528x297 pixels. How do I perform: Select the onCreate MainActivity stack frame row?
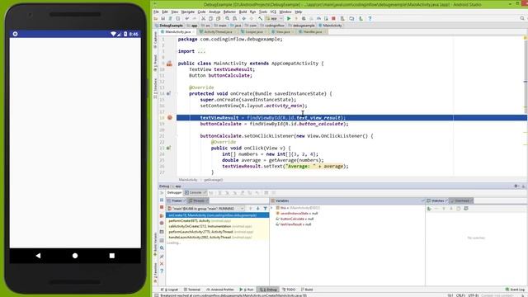point(218,215)
